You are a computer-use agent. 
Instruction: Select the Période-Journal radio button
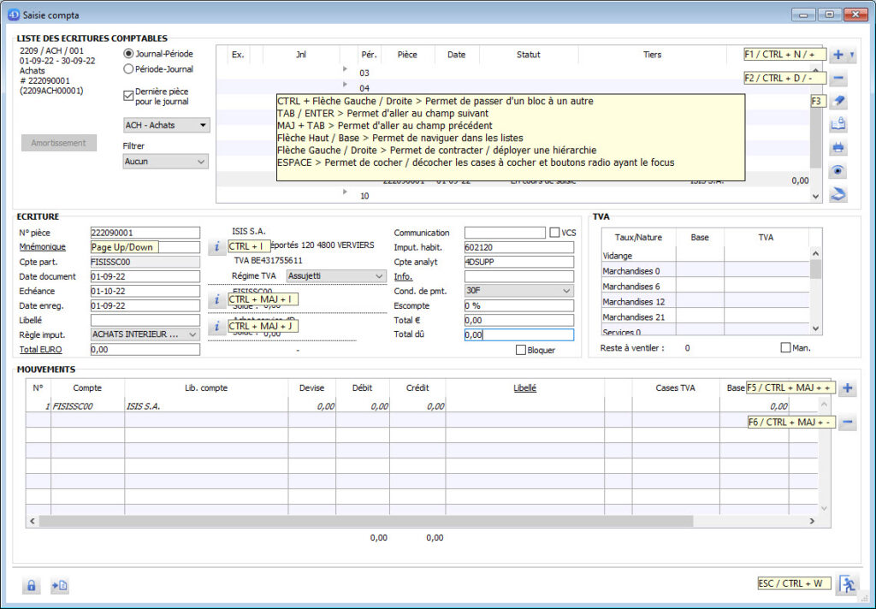click(x=130, y=68)
